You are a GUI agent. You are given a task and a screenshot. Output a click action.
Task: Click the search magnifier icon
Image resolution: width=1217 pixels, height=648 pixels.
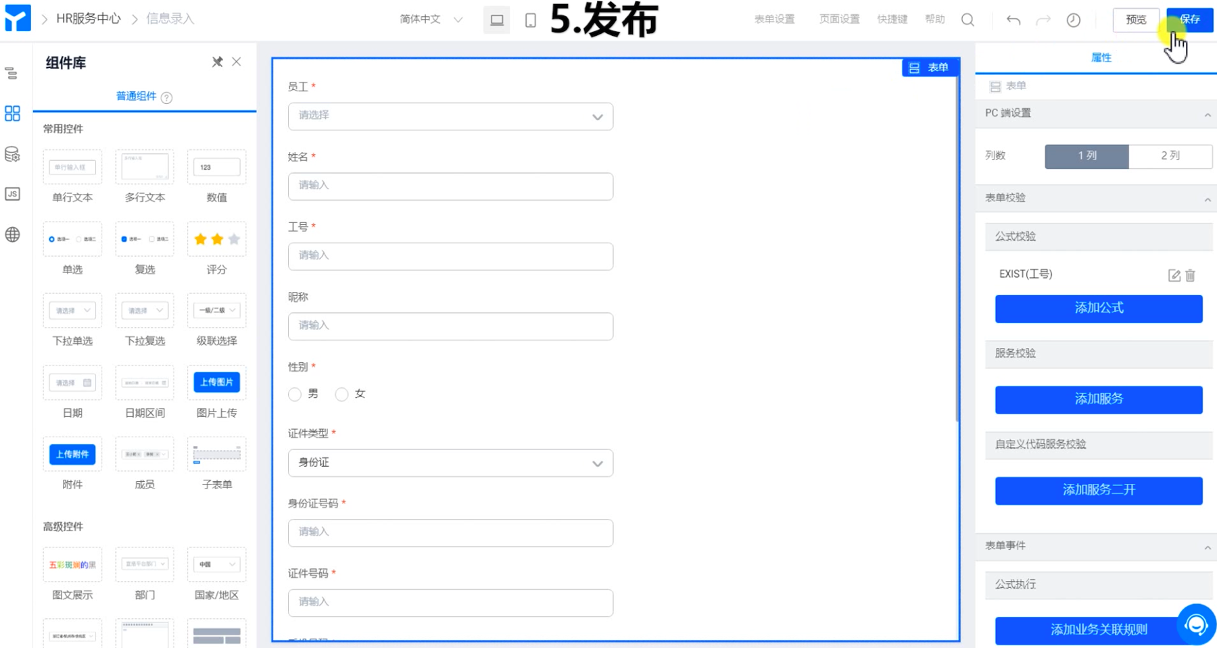968,20
